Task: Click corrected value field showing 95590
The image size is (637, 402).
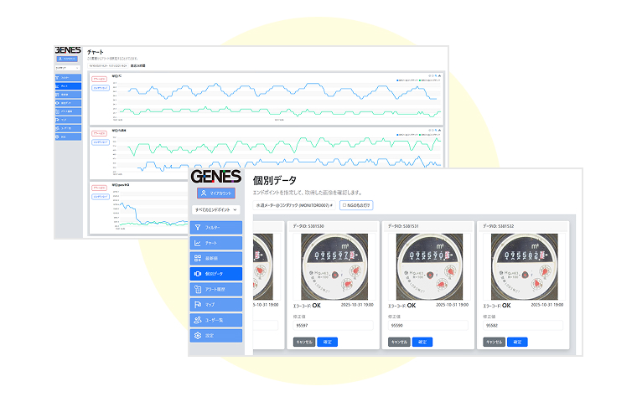Action: [425, 326]
